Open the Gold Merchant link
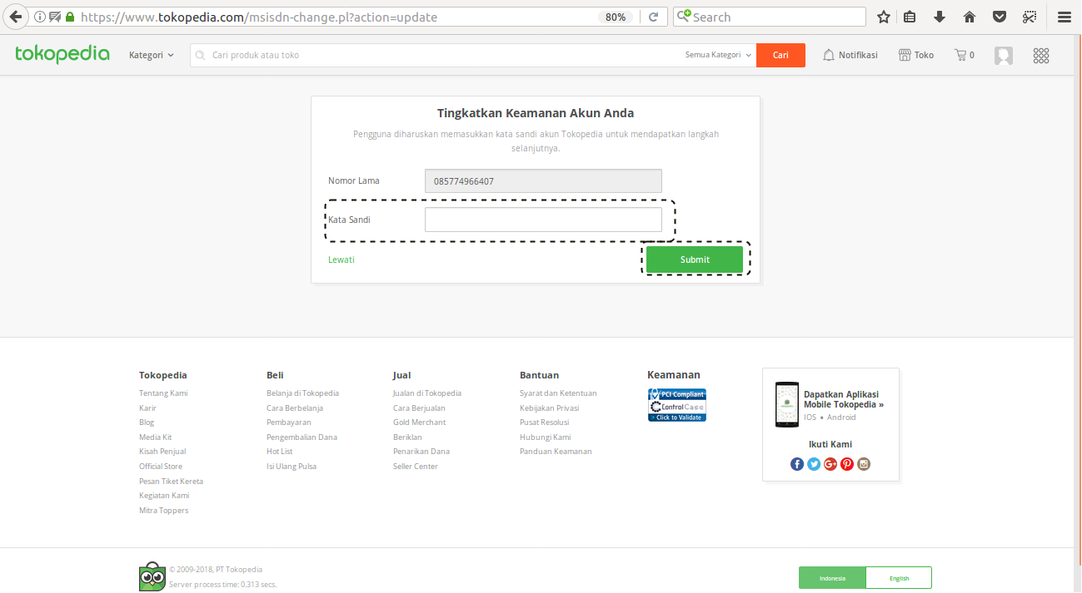 [420, 423]
